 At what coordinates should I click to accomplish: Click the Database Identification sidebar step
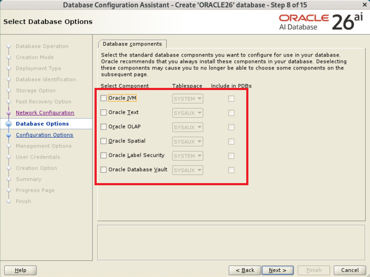tap(46, 79)
